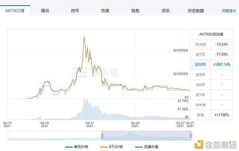Click the 04-21 2021 date label
The width and height of the screenshot is (239, 151).
(x=90, y=124)
